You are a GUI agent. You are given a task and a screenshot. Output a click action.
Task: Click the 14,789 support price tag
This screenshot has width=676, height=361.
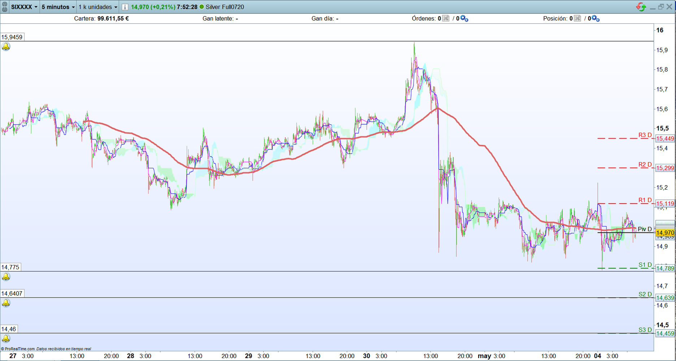(x=665, y=268)
